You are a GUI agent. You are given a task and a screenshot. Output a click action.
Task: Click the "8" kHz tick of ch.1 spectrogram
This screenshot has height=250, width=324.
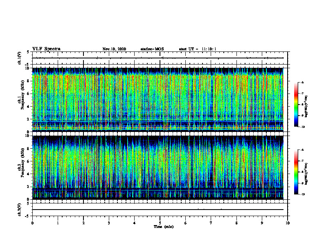pos(29,81)
